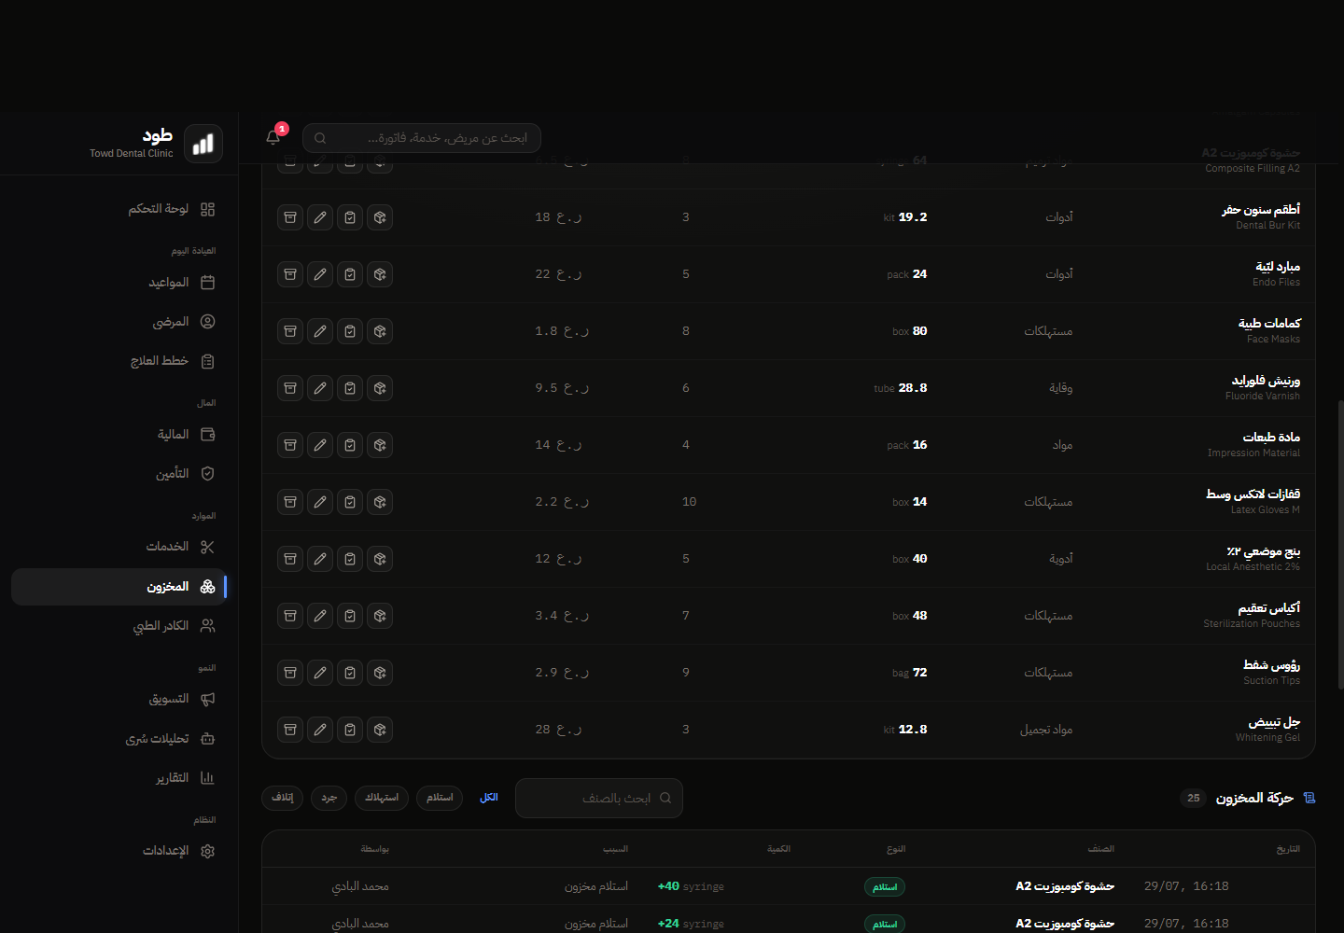
Task: Open الكادر الطبي medical staff page
Action: (x=119, y=626)
